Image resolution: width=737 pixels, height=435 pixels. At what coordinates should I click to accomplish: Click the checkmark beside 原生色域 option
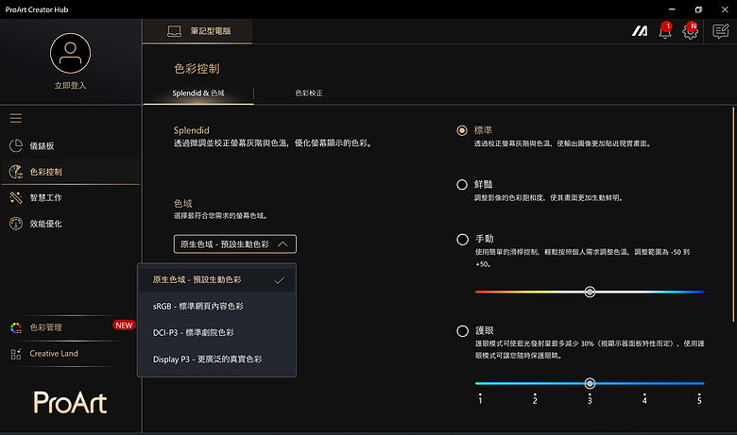(x=279, y=280)
